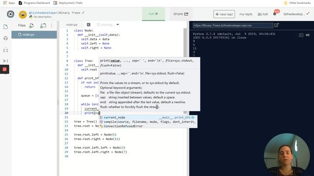Click the lizthedeveloper avatar image

(23, 15)
